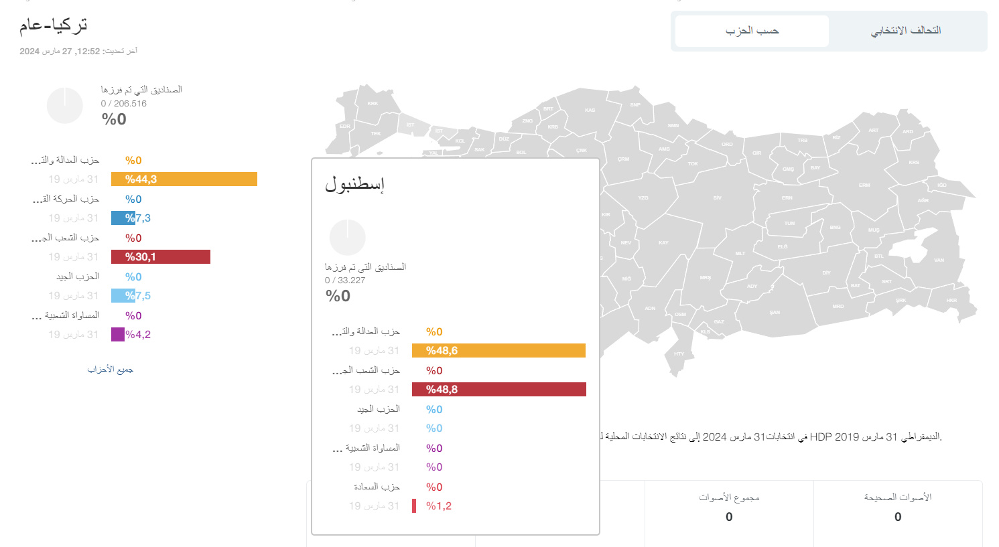The image size is (999, 547).
Task: Select SİV province on the map
Action: click(x=717, y=198)
